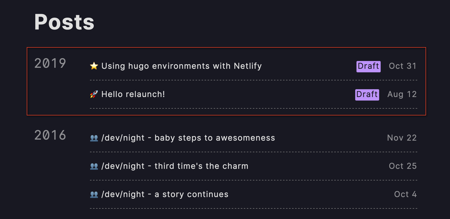Click the people icon beside a story continues
Screen dimensions: 450x219
[94, 194]
